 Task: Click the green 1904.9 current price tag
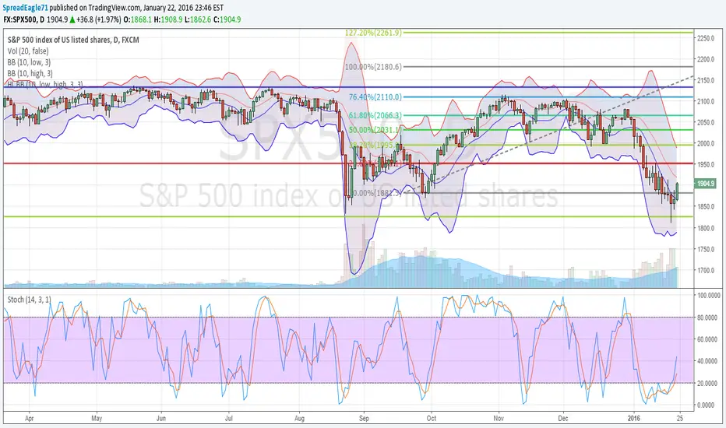(x=706, y=184)
